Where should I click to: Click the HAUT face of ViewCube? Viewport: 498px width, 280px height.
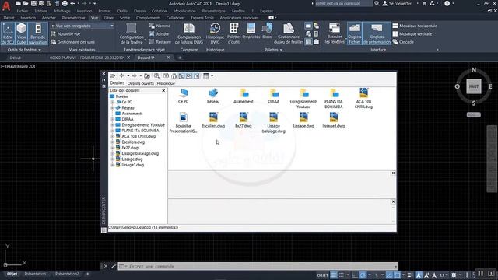[474, 86]
